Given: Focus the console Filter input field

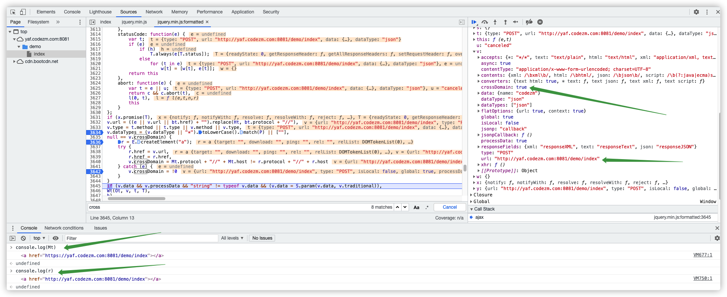Looking at the screenshot, I should [x=141, y=238].
